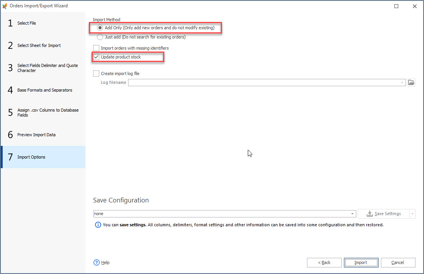Go to step 2 Select Sheet for Import
The image size is (424, 274).
(x=43, y=45)
